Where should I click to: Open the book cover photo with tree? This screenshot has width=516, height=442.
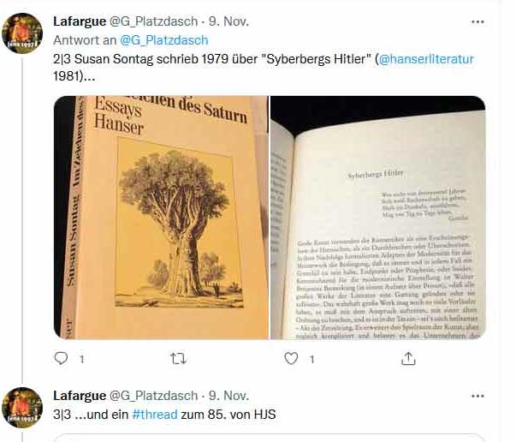click(x=161, y=218)
